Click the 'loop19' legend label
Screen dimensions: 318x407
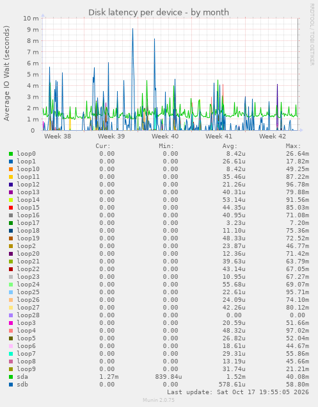[x=28, y=238]
